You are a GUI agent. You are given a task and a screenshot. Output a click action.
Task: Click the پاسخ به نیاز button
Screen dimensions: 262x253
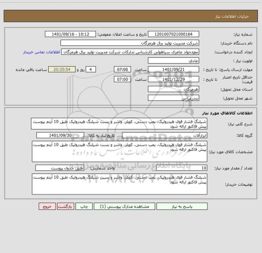(x=182, y=206)
